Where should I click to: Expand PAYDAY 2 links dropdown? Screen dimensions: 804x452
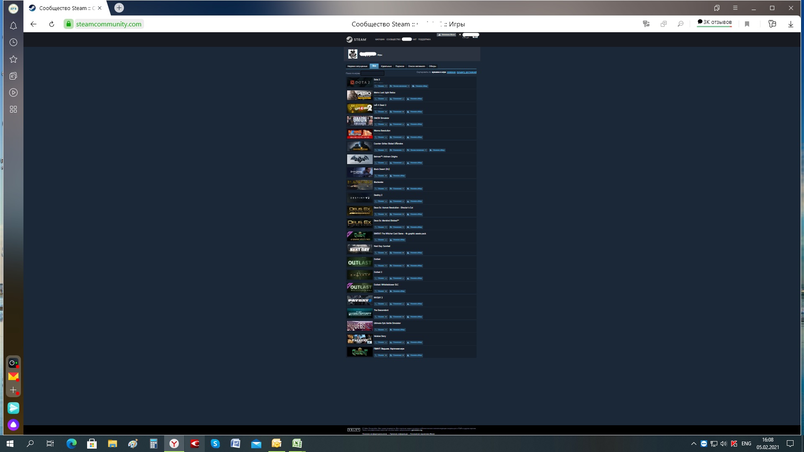[381, 304]
